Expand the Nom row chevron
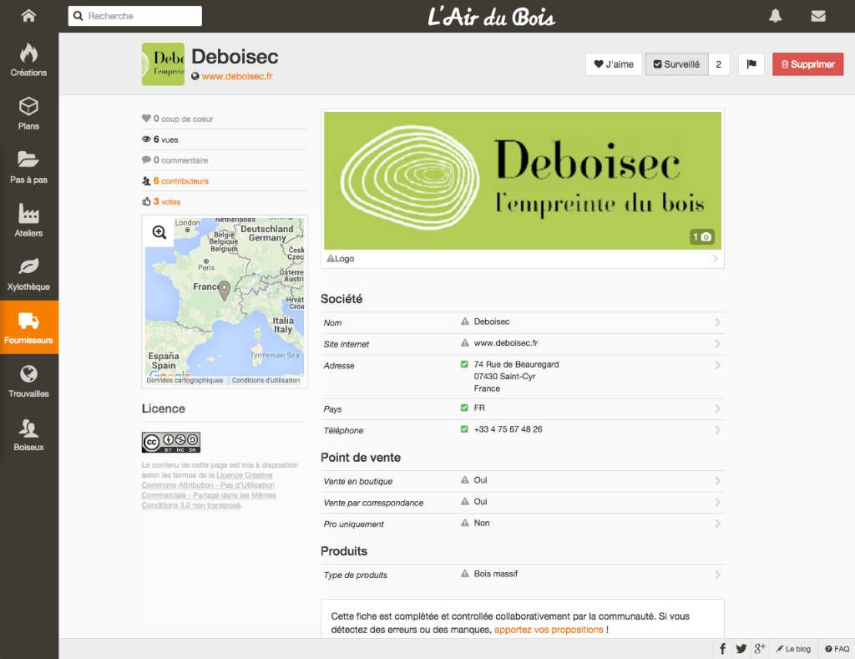The image size is (855, 659). tap(717, 322)
